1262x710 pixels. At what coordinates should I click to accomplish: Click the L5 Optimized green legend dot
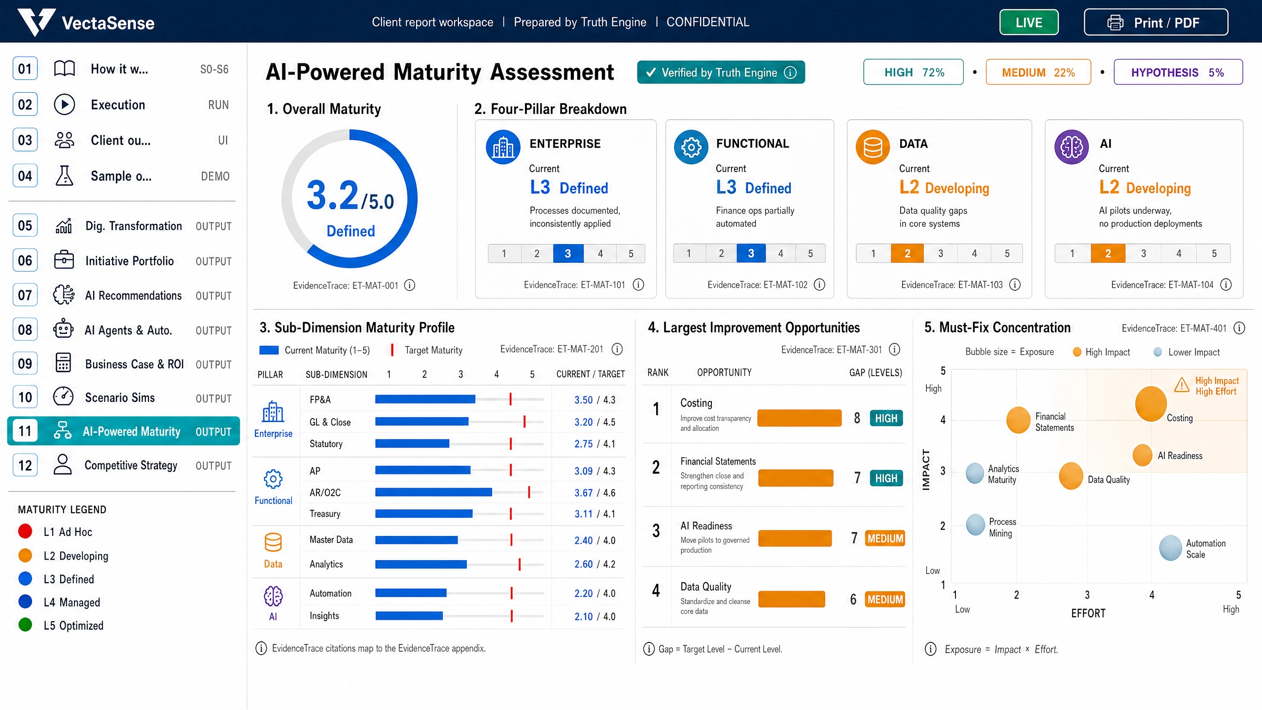coord(25,625)
